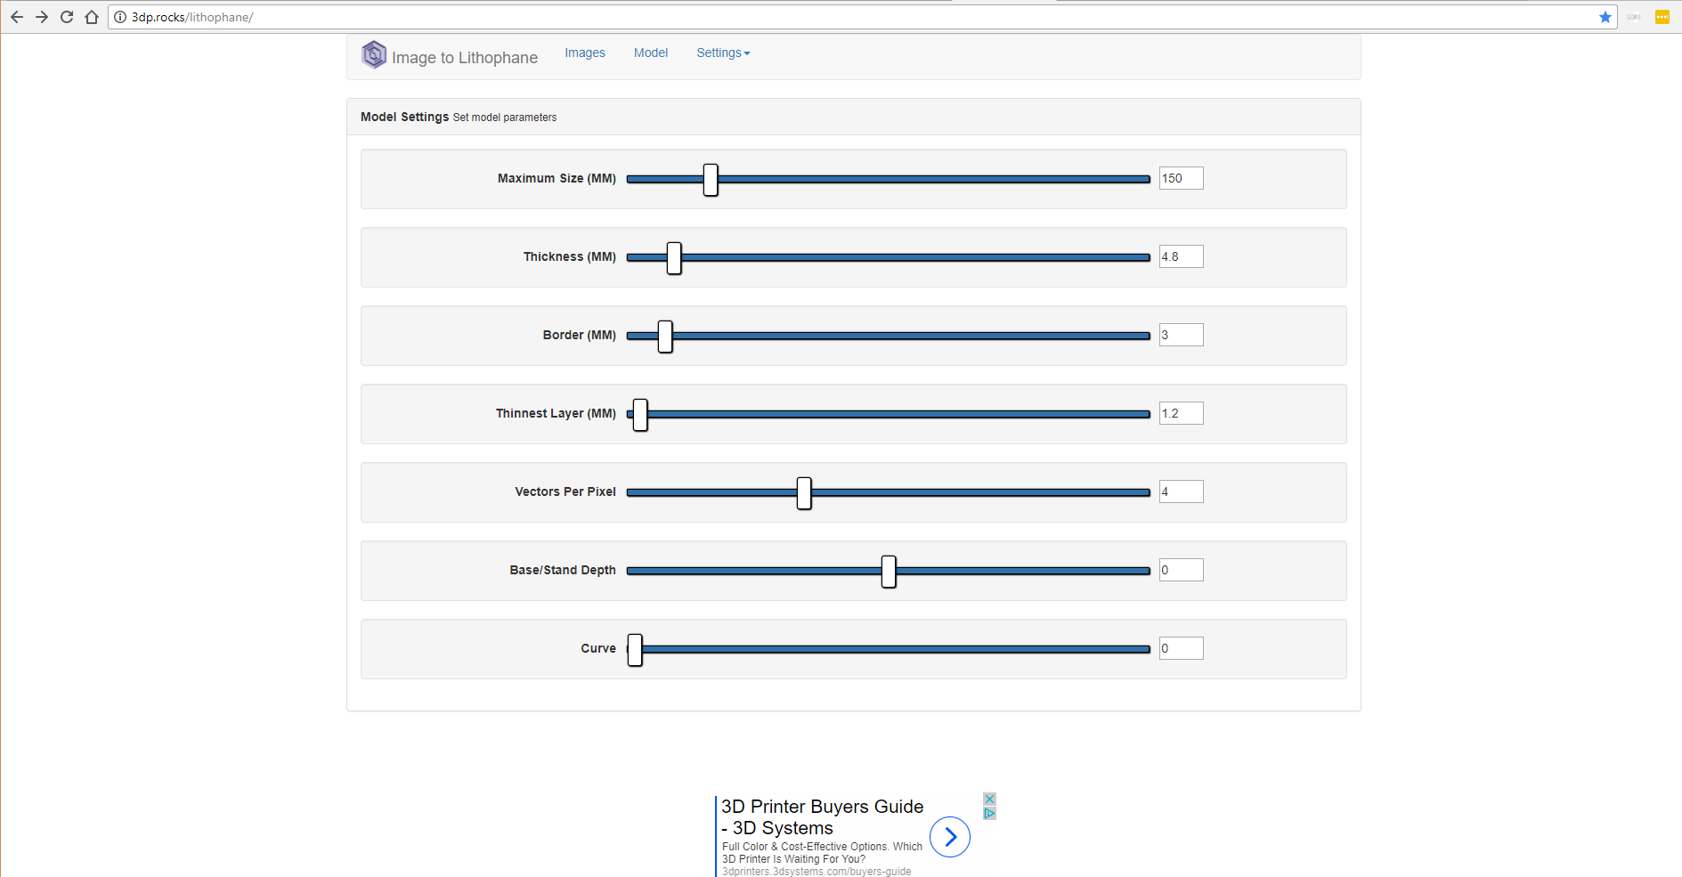The height and width of the screenshot is (877, 1682).
Task: Click the 3dprinters.3dsystems.com ad URL
Action: pos(817,872)
